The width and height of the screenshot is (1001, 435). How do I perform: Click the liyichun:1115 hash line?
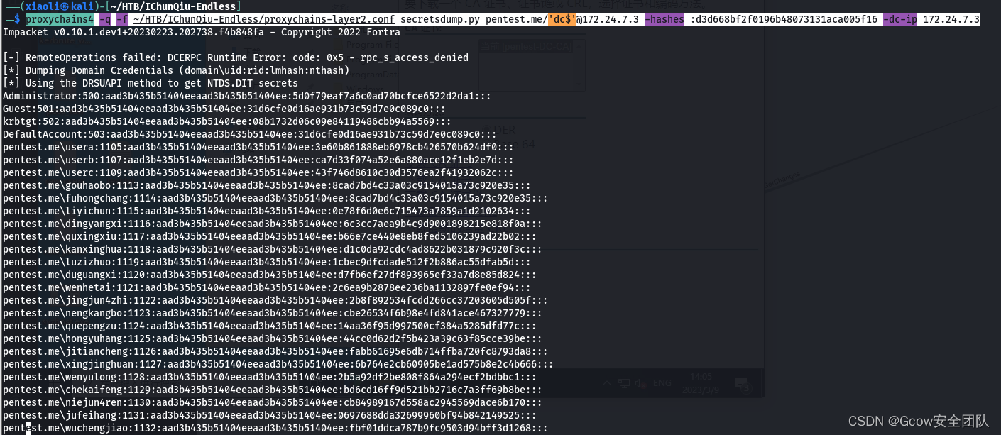pyautogui.click(x=267, y=211)
